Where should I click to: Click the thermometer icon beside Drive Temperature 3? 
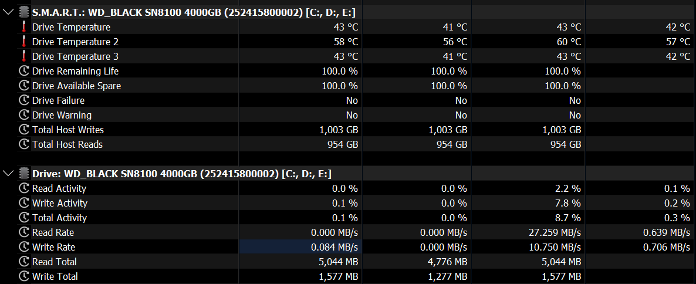24,56
